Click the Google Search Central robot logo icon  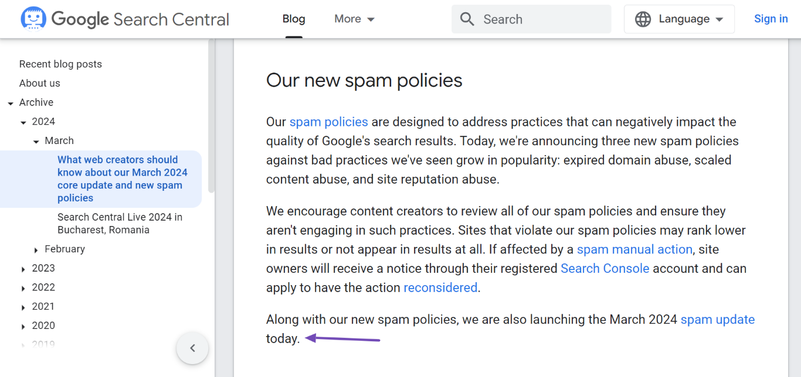coord(33,19)
